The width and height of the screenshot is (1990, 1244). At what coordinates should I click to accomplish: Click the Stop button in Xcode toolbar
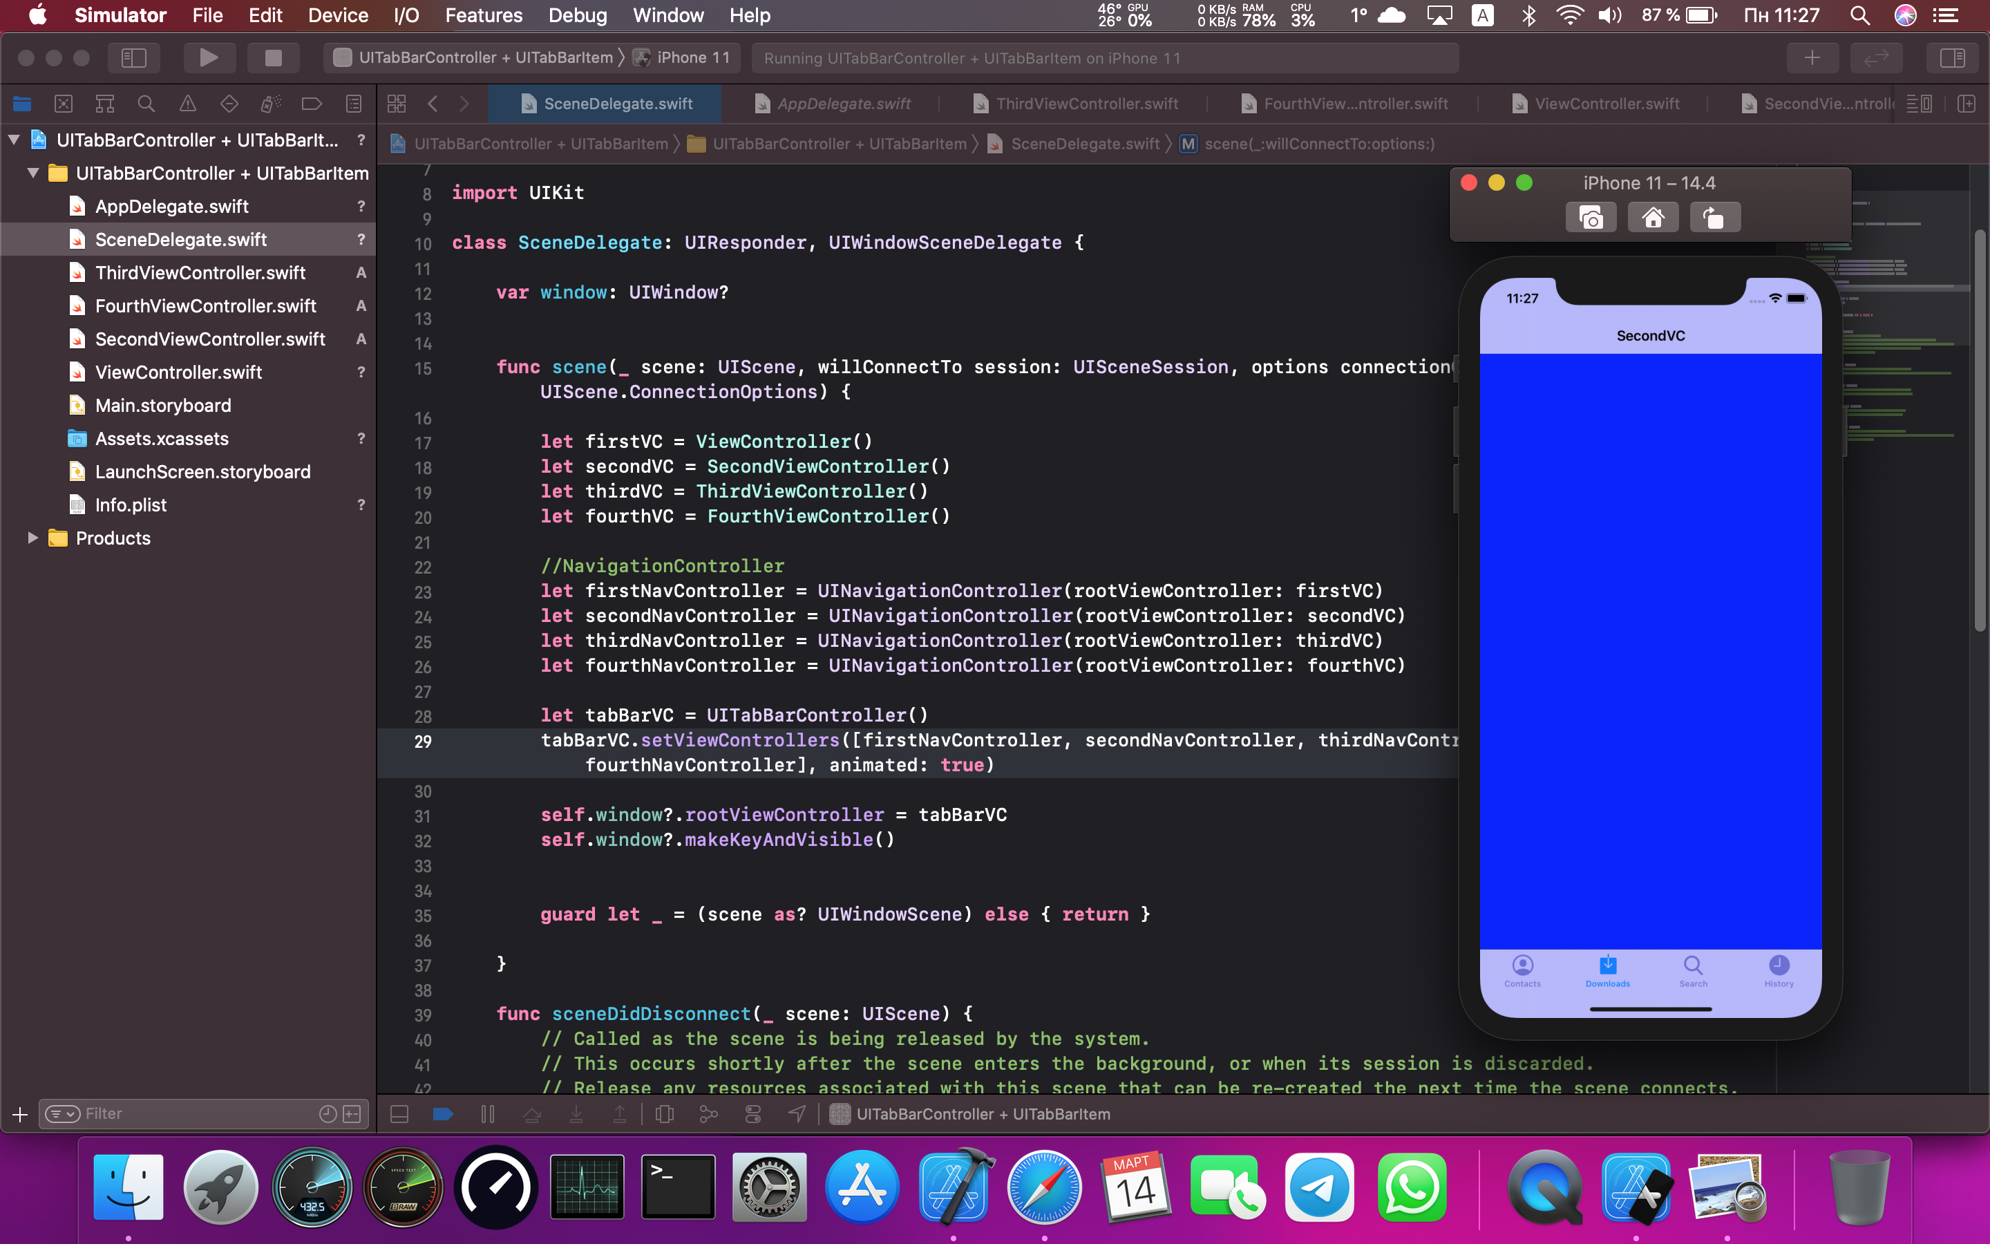coord(273,57)
